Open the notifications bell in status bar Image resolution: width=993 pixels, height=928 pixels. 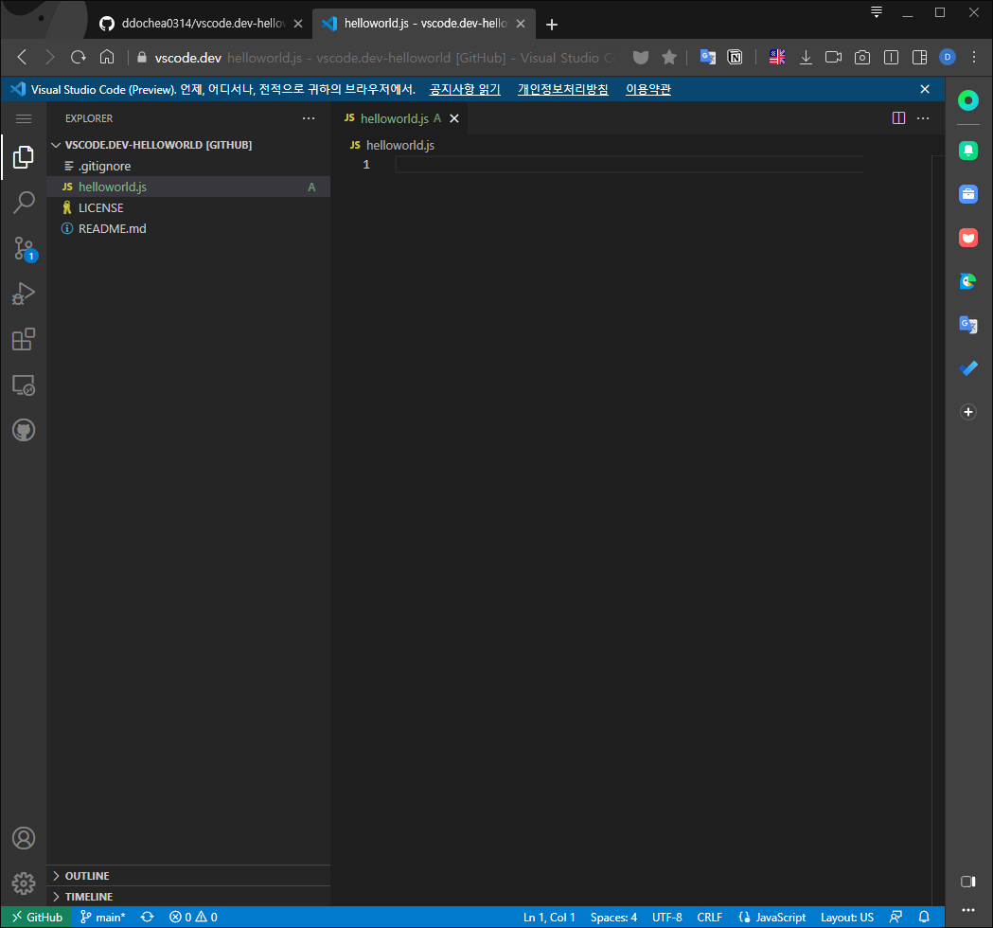tap(924, 917)
